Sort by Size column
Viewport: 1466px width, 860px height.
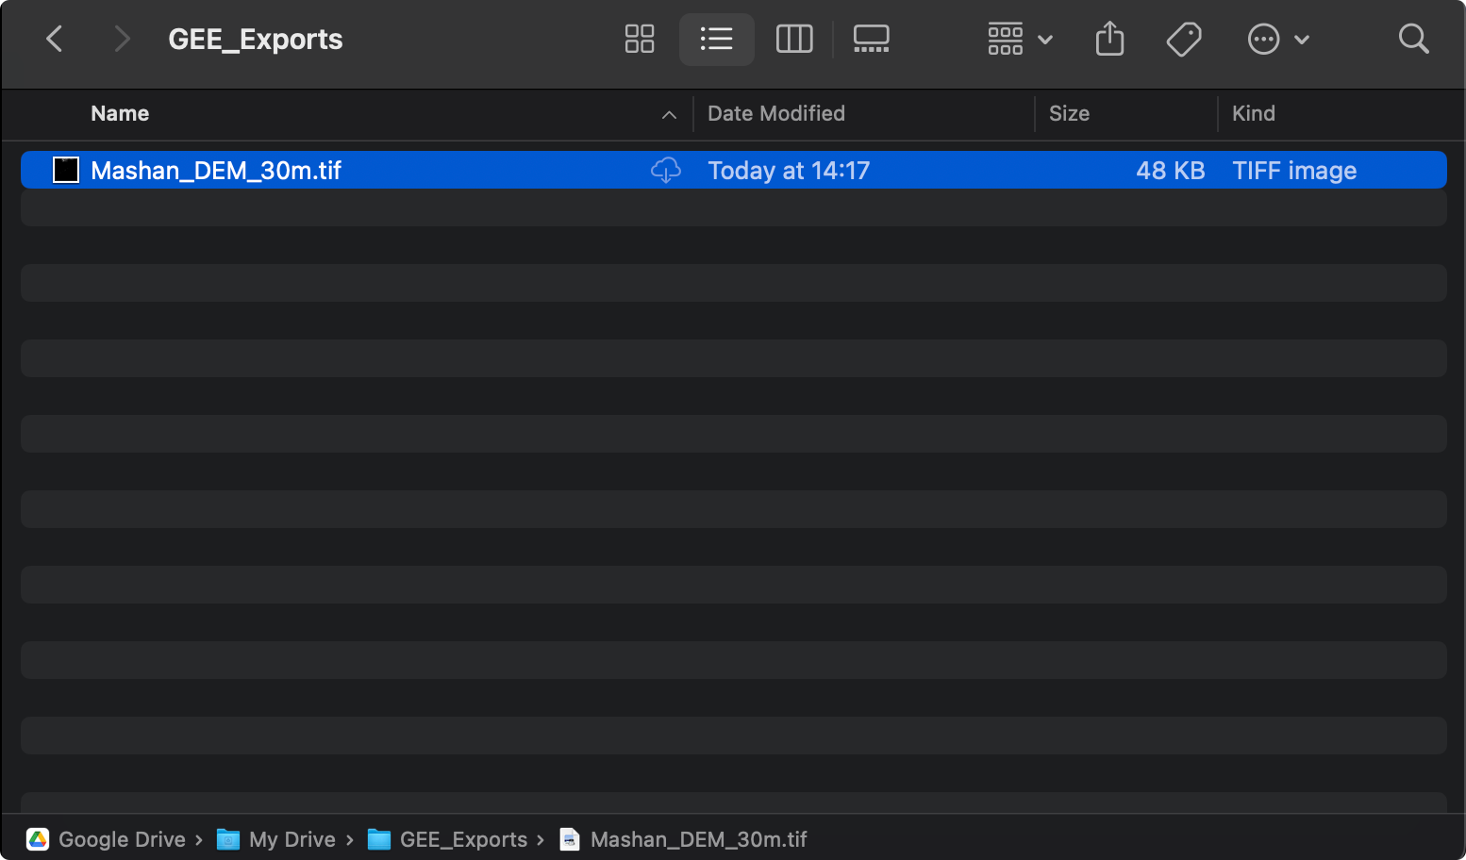point(1069,113)
